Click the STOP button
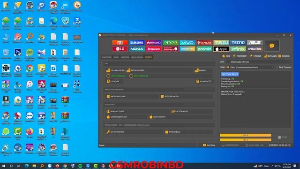 (282, 138)
